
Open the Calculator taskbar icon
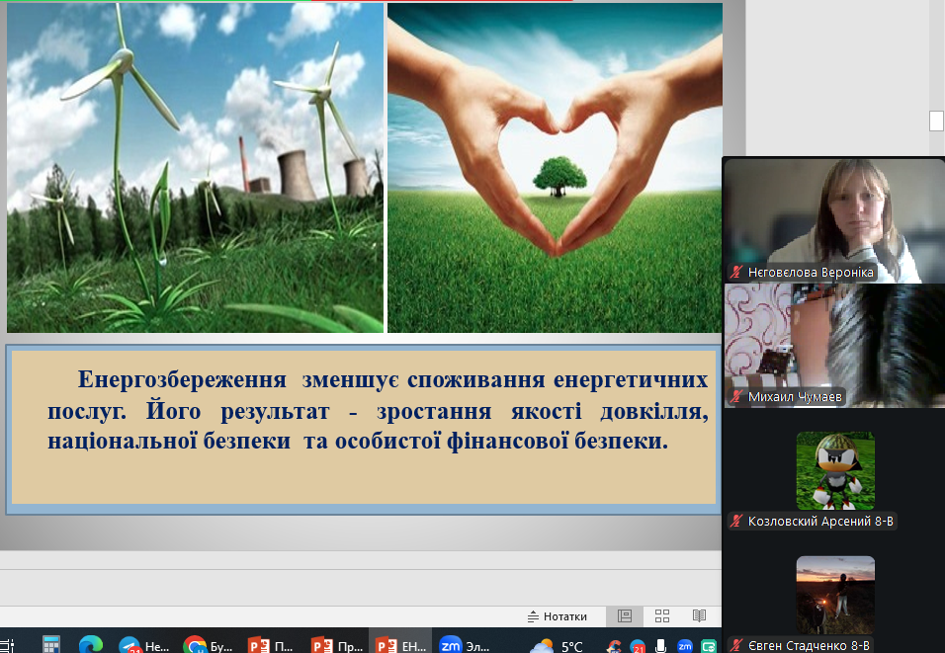click(50, 645)
